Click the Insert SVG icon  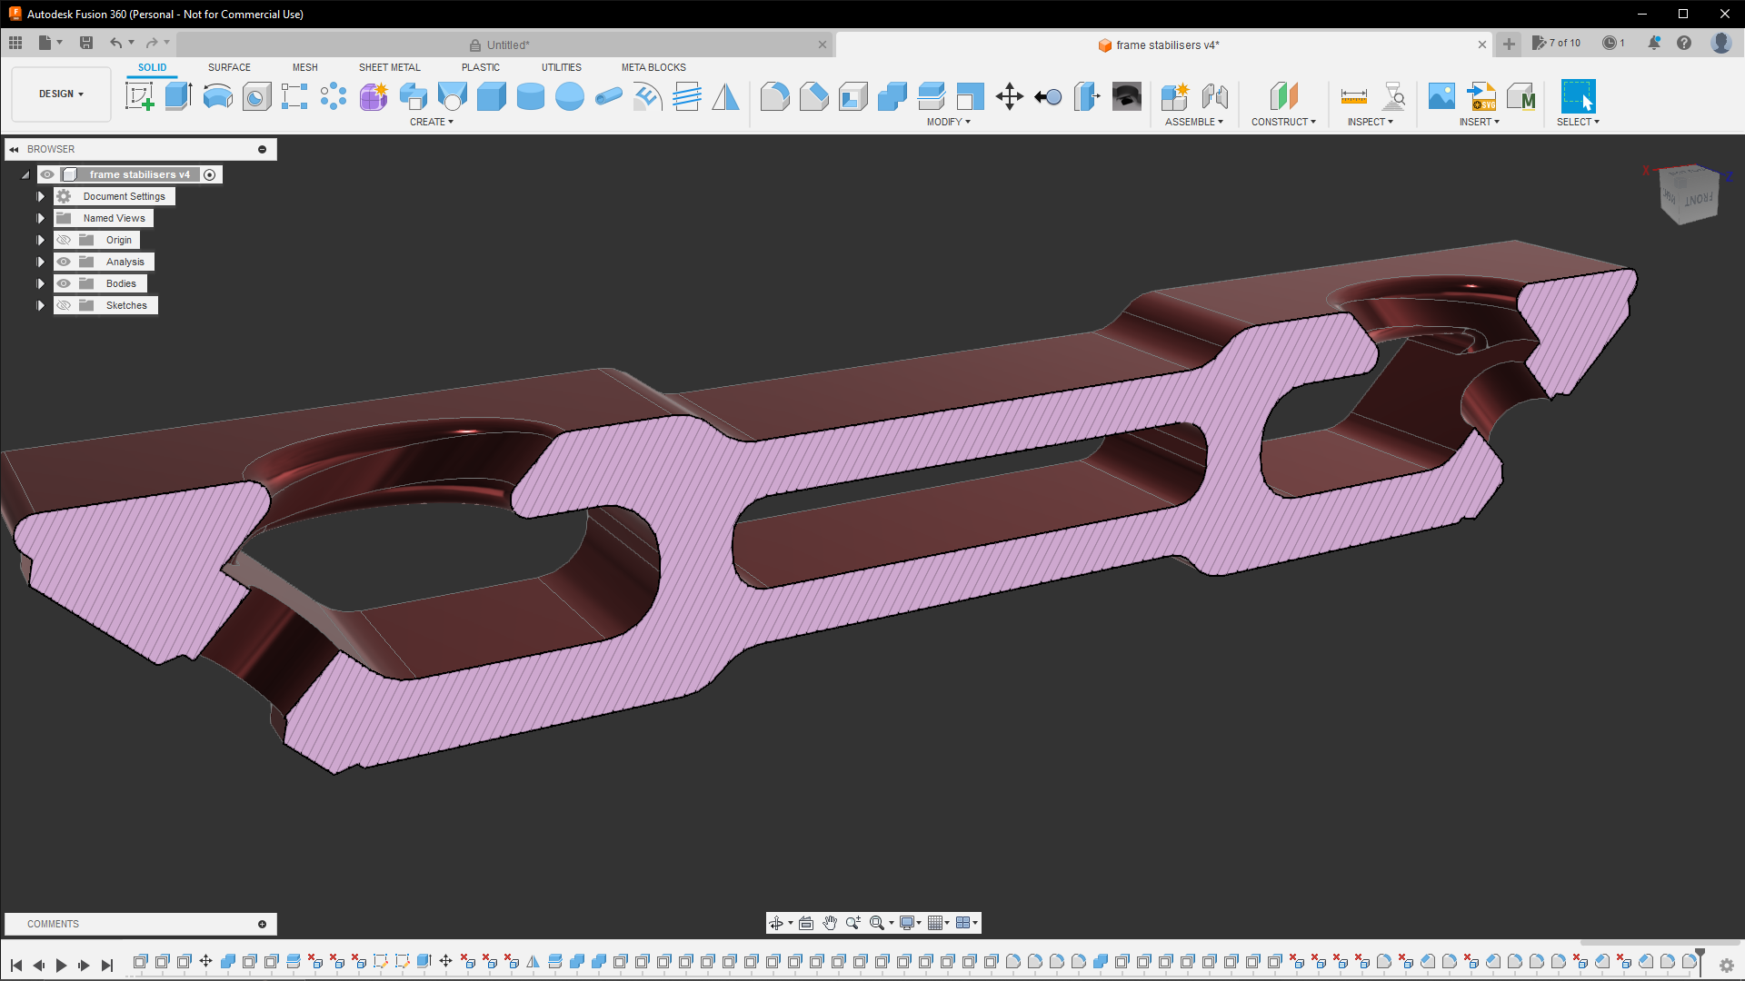coord(1481,96)
